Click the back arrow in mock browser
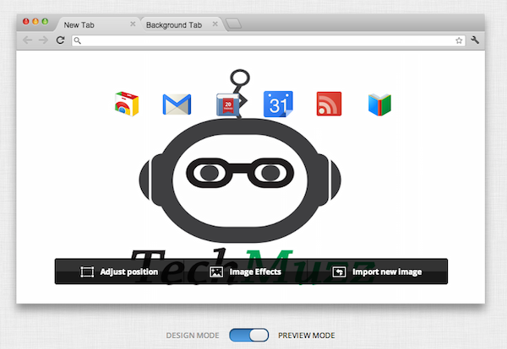 tap(28, 40)
